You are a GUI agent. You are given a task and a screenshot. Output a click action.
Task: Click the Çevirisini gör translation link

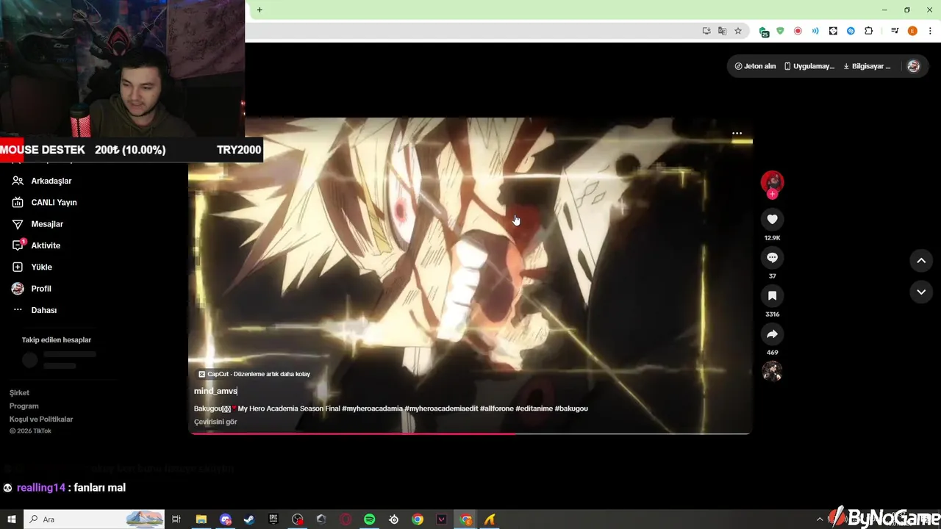(215, 422)
